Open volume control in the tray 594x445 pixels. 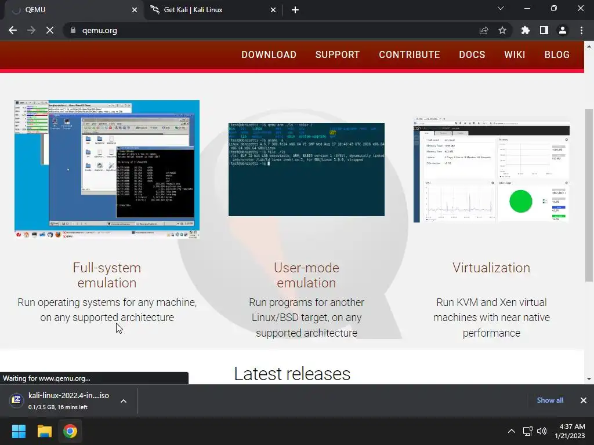[x=542, y=431]
